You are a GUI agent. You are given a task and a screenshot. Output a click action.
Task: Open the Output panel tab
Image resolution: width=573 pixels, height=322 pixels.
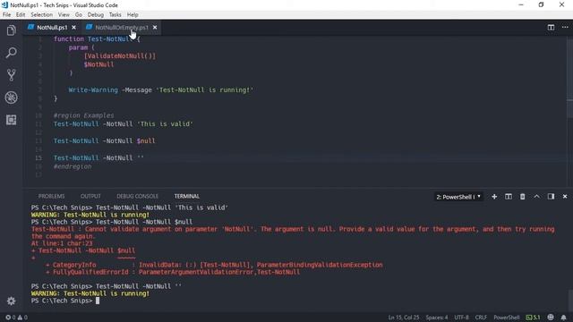pyautogui.click(x=90, y=196)
